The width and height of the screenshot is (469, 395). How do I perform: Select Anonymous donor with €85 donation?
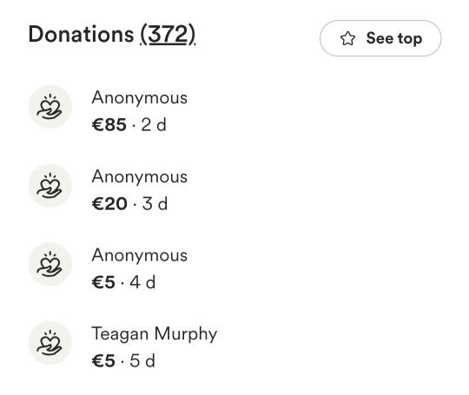[x=140, y=98]
